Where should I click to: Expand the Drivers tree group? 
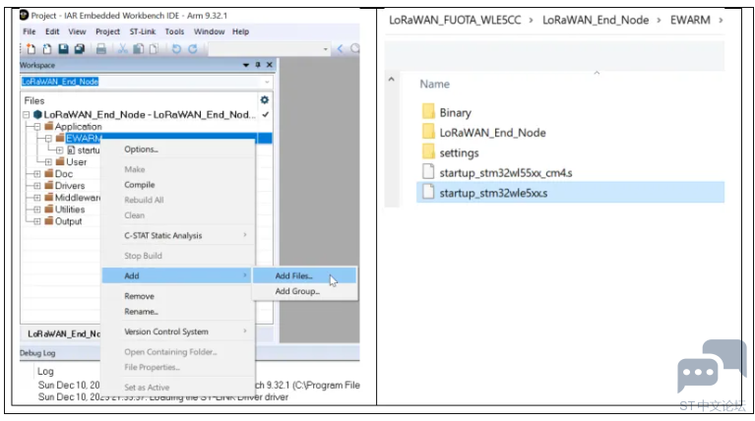click(x=37, y=186)
